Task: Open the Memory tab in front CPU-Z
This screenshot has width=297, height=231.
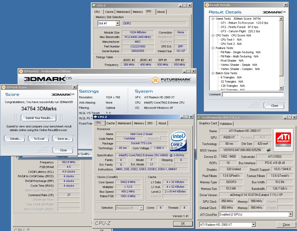Action: 139,123
